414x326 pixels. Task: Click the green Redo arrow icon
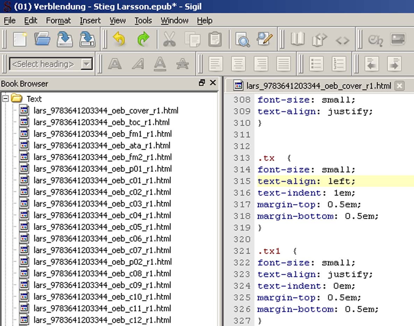[143, 39]
